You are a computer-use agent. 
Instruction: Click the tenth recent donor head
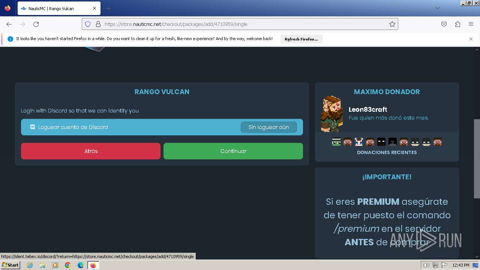tap(438, 142)
